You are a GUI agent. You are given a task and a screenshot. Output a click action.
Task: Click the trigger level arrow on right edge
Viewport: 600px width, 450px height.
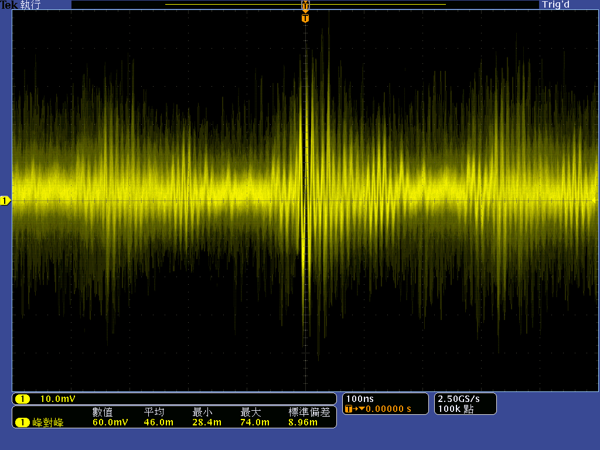pyautogui.click(x=595, y=200)
